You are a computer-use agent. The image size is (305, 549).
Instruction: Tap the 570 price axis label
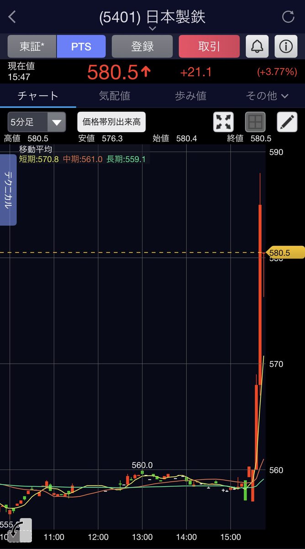(276, 364)
